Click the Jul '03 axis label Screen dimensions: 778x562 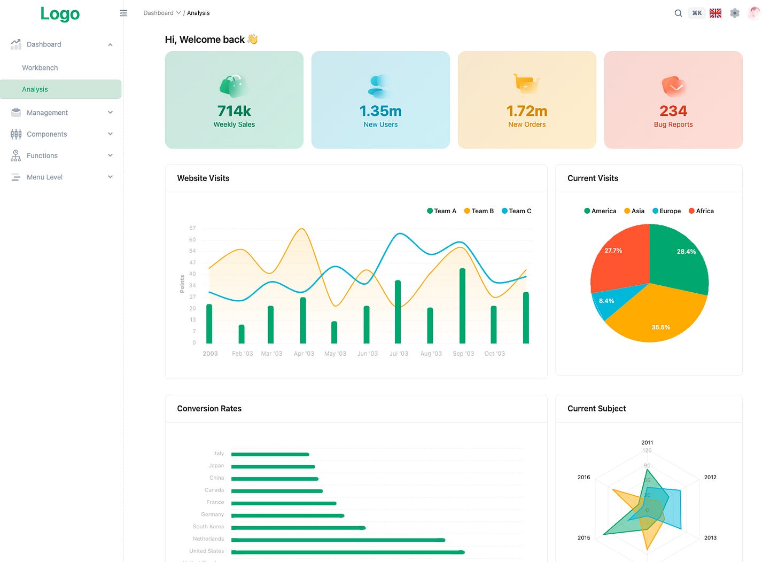tap(399, 354)
